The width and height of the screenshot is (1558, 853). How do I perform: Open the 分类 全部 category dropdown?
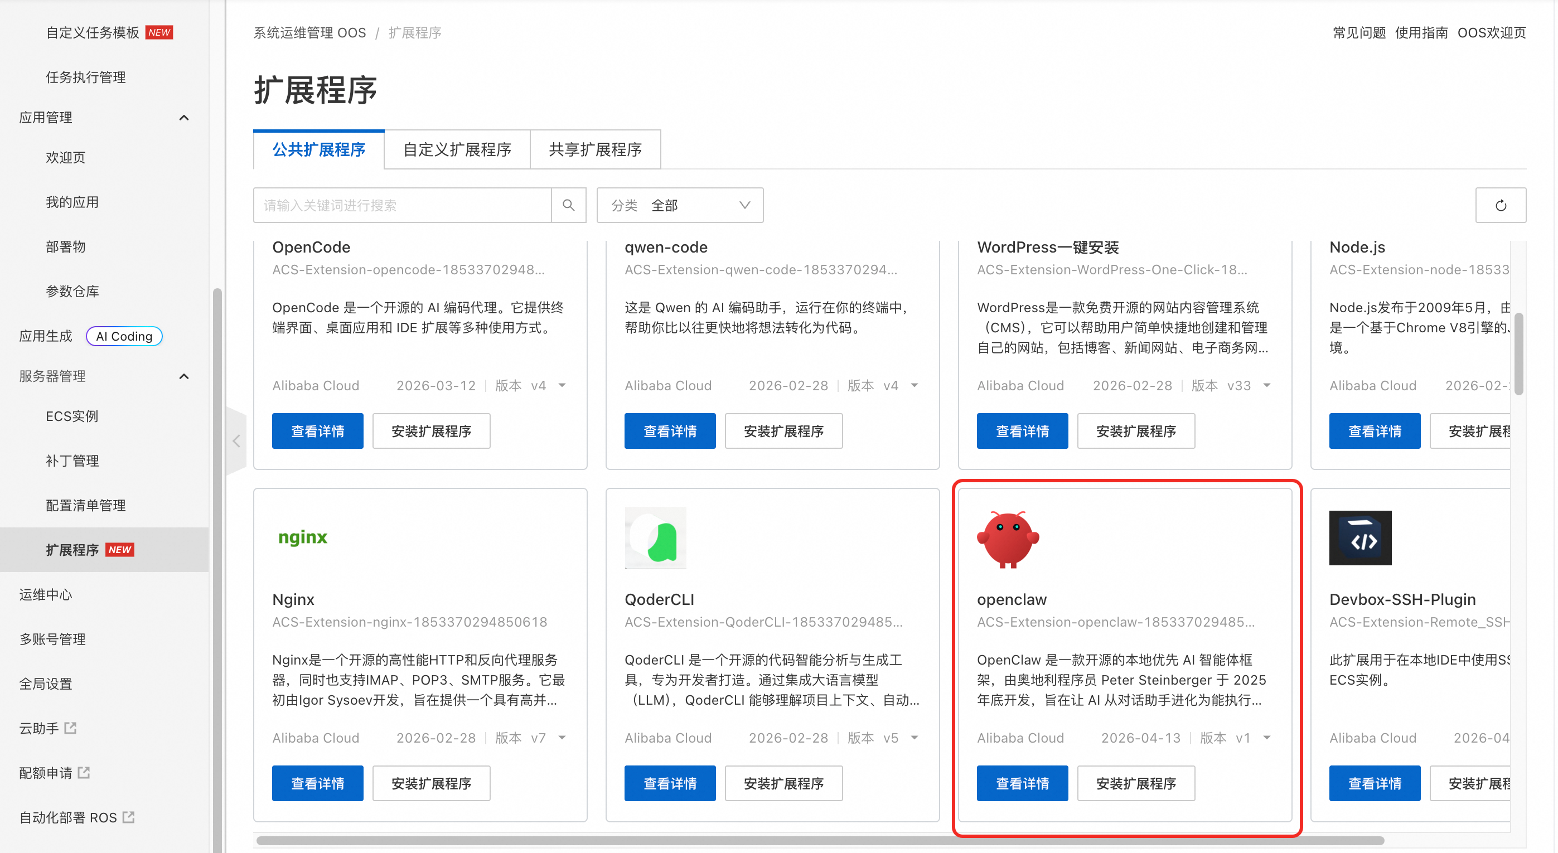(x=679, y=205)
